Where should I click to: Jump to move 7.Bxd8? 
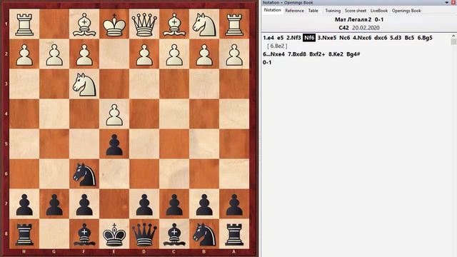point(297,54)
